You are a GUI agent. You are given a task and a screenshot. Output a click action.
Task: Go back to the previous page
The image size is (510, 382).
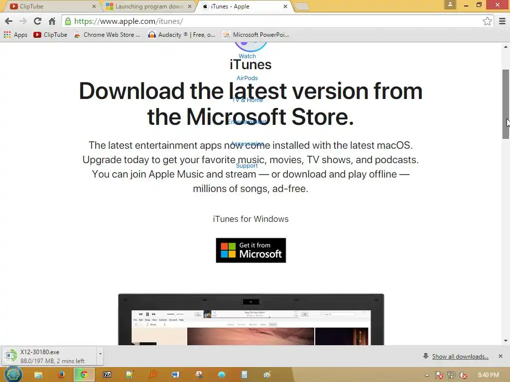tap(8, 21)
